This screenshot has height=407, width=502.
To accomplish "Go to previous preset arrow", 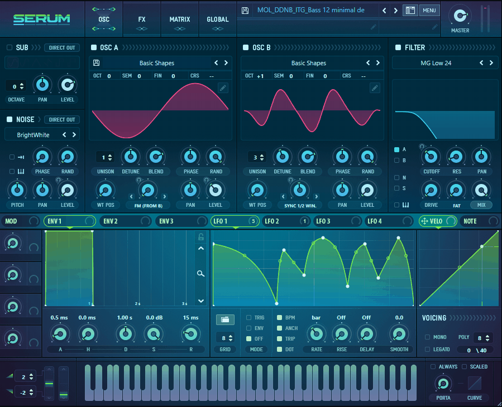I will pos(384,11).
